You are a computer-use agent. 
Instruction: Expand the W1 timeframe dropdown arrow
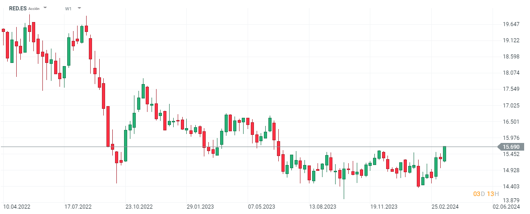(x=79, y=8)
